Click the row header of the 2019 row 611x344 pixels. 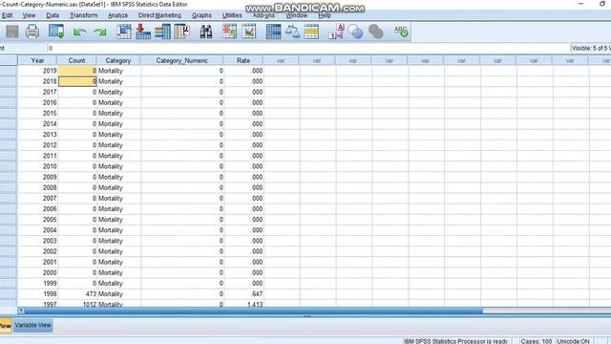click(9, 71)
